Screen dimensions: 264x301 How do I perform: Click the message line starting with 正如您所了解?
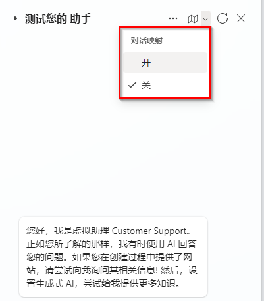pyautogui.click(x=111, y=244)
